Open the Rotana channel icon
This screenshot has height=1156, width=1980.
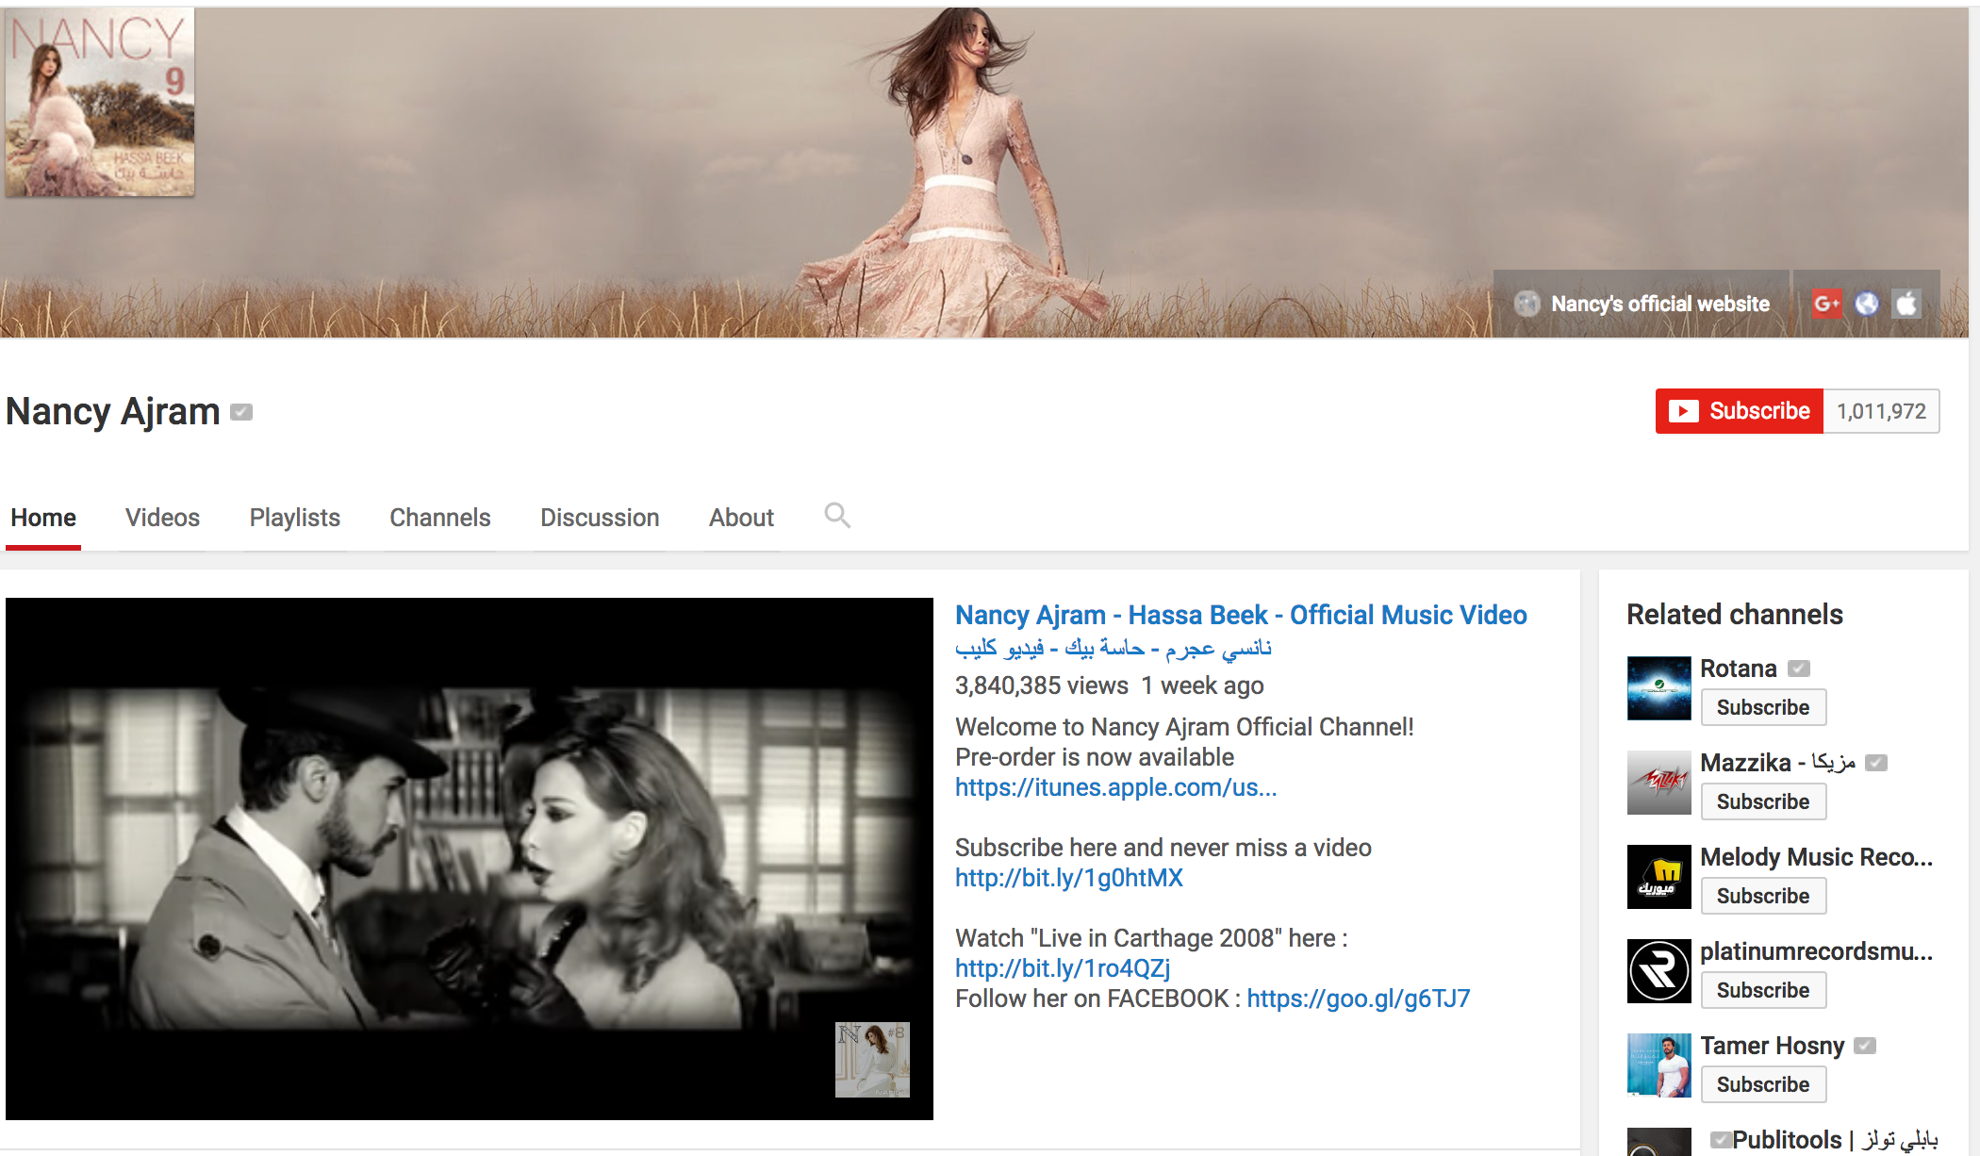pyautogui.click(x=1659, y=688)
